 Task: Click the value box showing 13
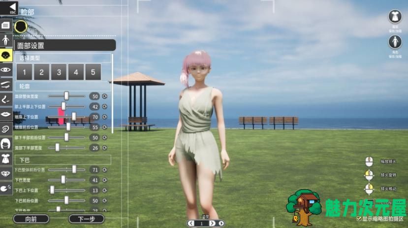pyautogui.click(x=95, y=190)
